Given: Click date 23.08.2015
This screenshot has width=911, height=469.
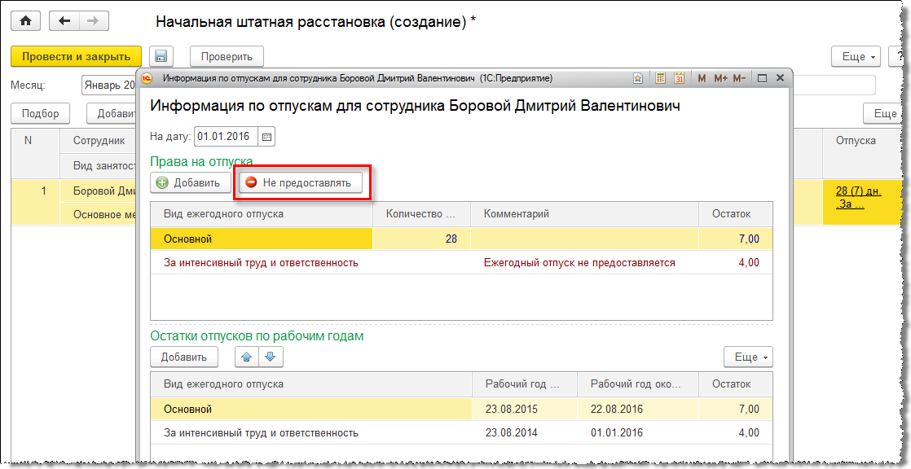Looking at the screenshot, I should click(511, 409).
